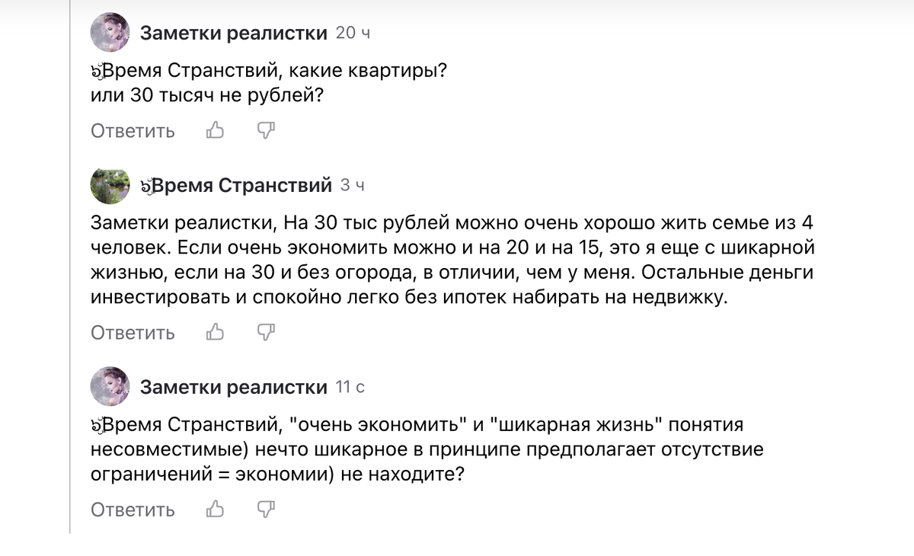914x556 pixels.
Task: Click the bottom Заметки реалистки avatar
Action: point(110,385)
